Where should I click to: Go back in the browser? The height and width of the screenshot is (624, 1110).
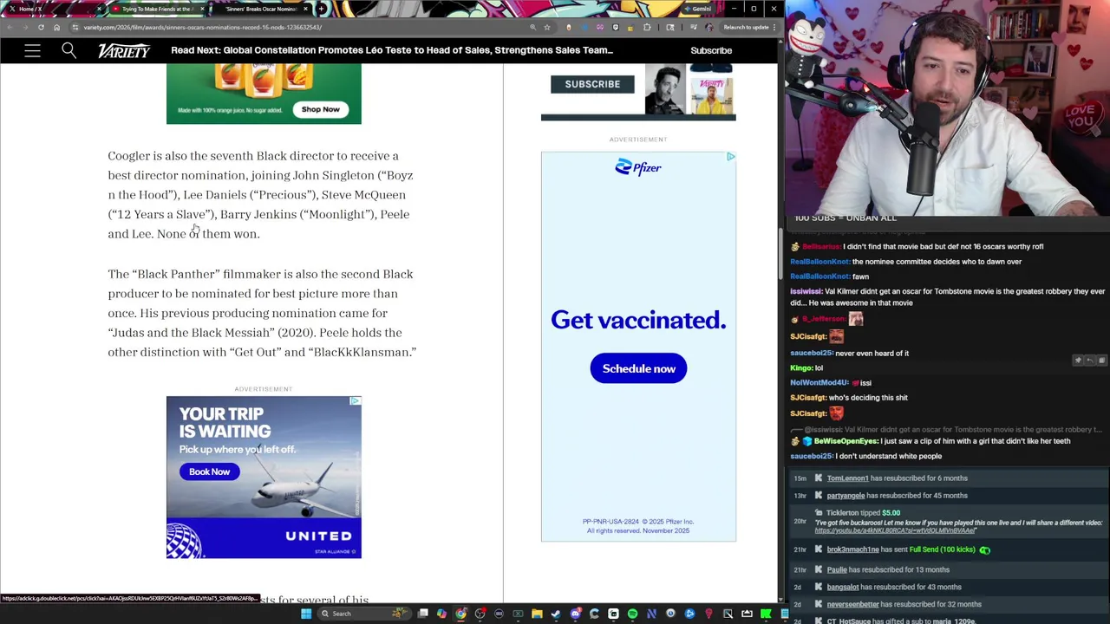pos(10,27)
